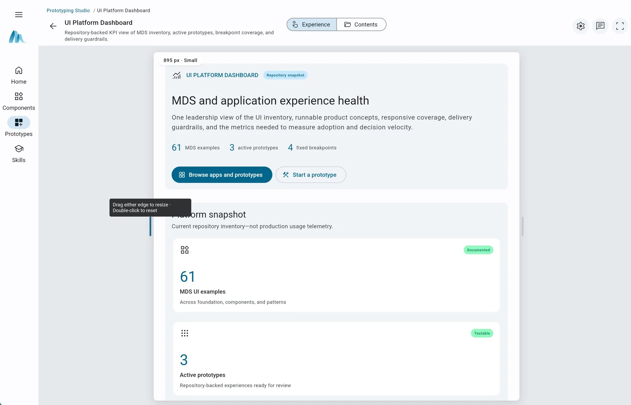
Task: Click Start a prototype button
Action: [x=311, y=175]
